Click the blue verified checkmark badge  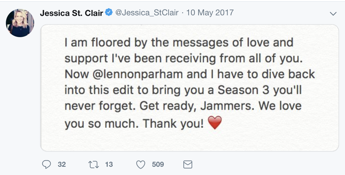[109, 12]
